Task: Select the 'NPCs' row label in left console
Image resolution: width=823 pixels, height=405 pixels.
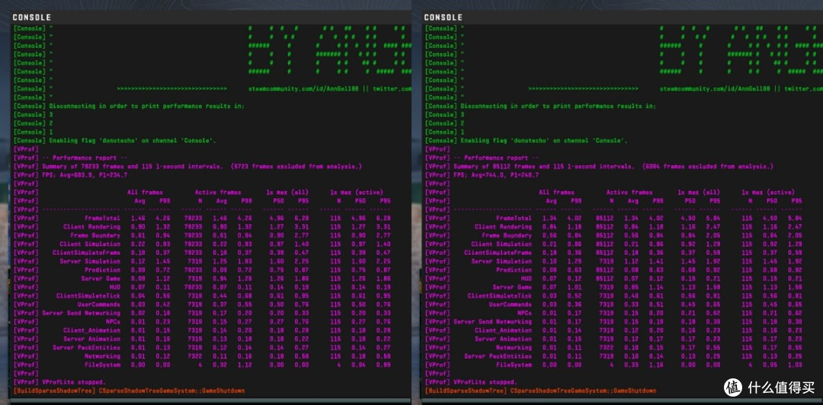Action: (112, 321)
